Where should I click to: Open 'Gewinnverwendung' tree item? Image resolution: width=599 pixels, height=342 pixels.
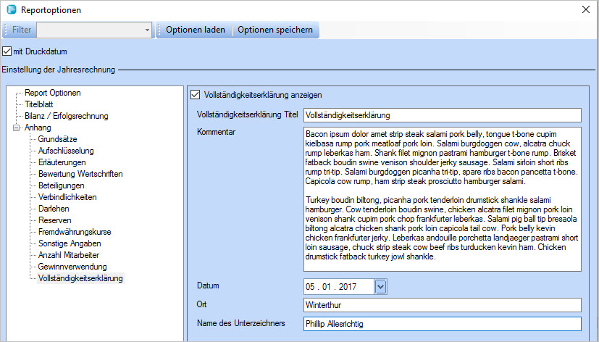pyautogui.click(x=72, y=267)
